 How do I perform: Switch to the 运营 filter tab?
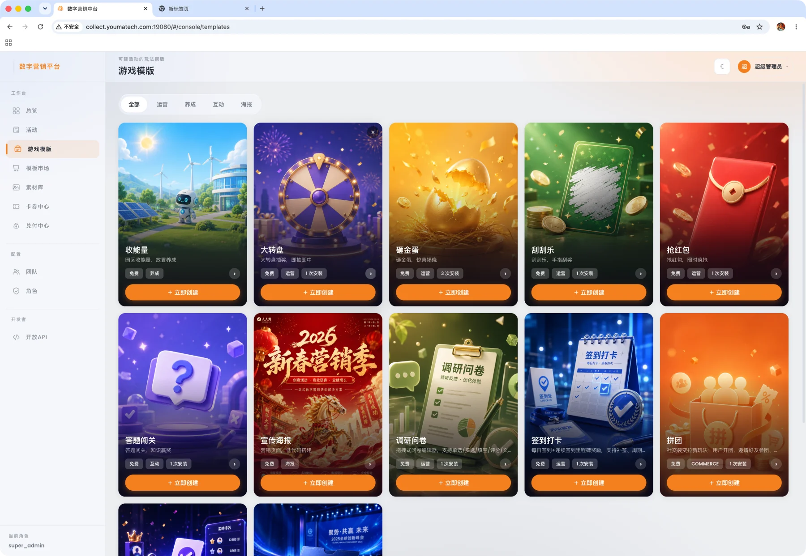(x=162, y=104)
